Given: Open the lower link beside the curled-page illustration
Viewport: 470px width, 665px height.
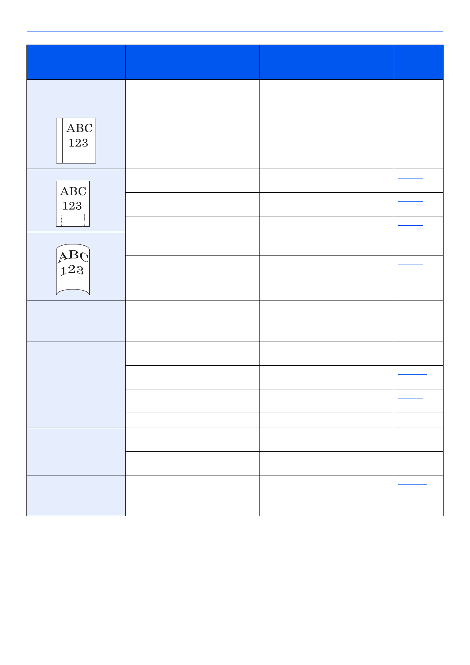Looking at the screenshot, I should (410, 263).
